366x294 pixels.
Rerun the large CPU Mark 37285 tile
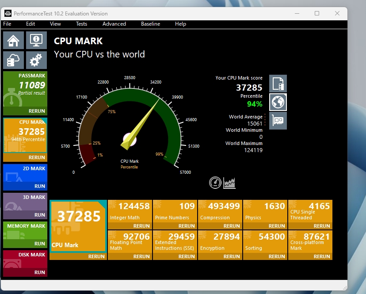[78, 256]
